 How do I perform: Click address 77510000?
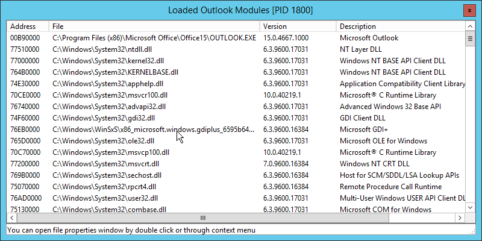(25, 49)
